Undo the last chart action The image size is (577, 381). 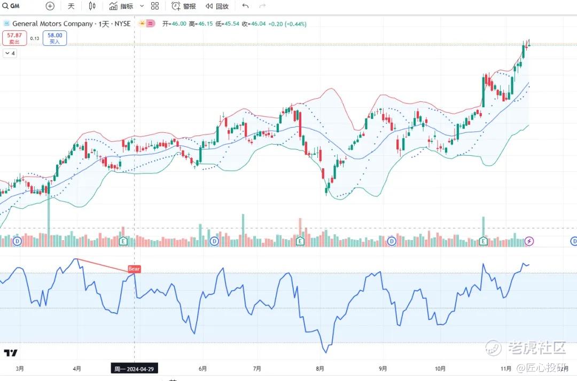tap(245, 6)
